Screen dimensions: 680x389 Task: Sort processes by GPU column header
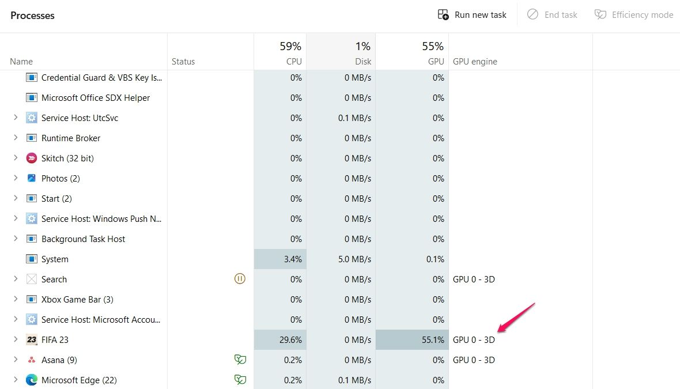[x=412, y=52]
